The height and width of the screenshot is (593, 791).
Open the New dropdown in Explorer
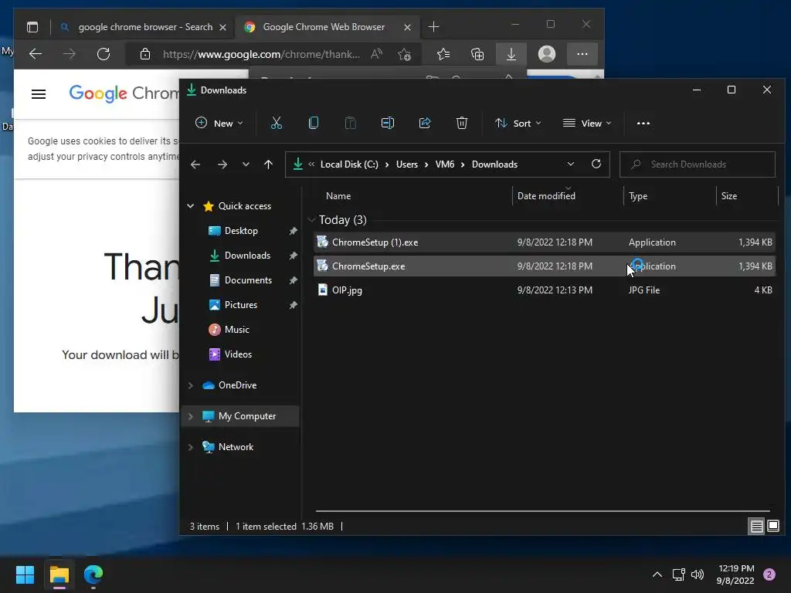click(219, 123)
